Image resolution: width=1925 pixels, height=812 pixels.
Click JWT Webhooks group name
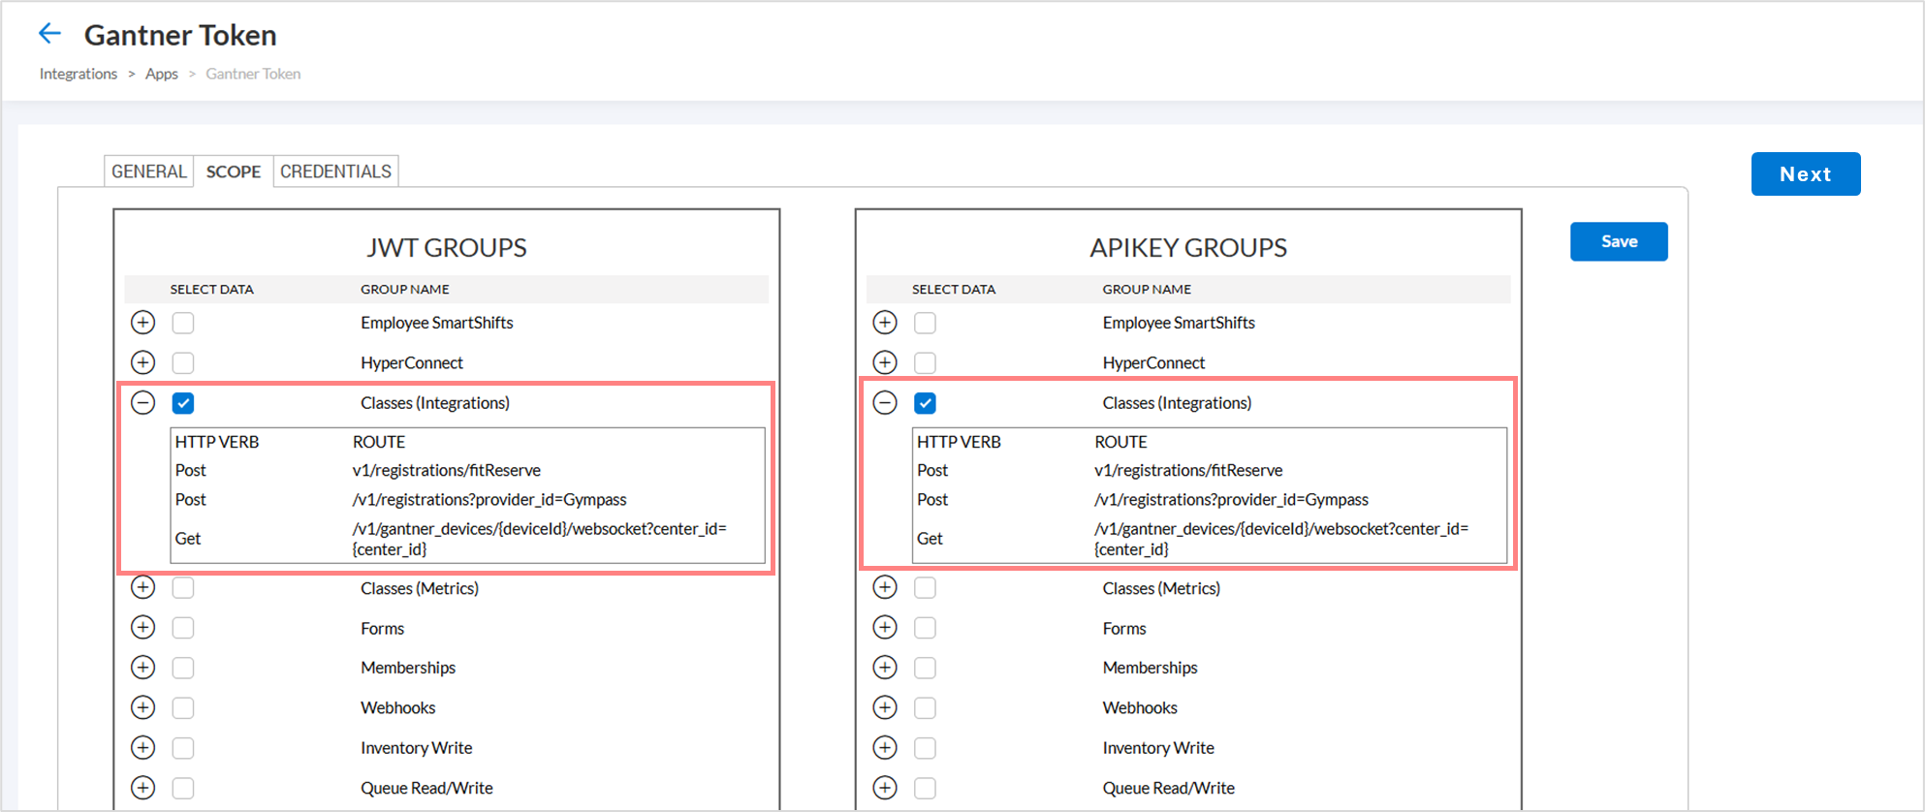pos(398,707)
